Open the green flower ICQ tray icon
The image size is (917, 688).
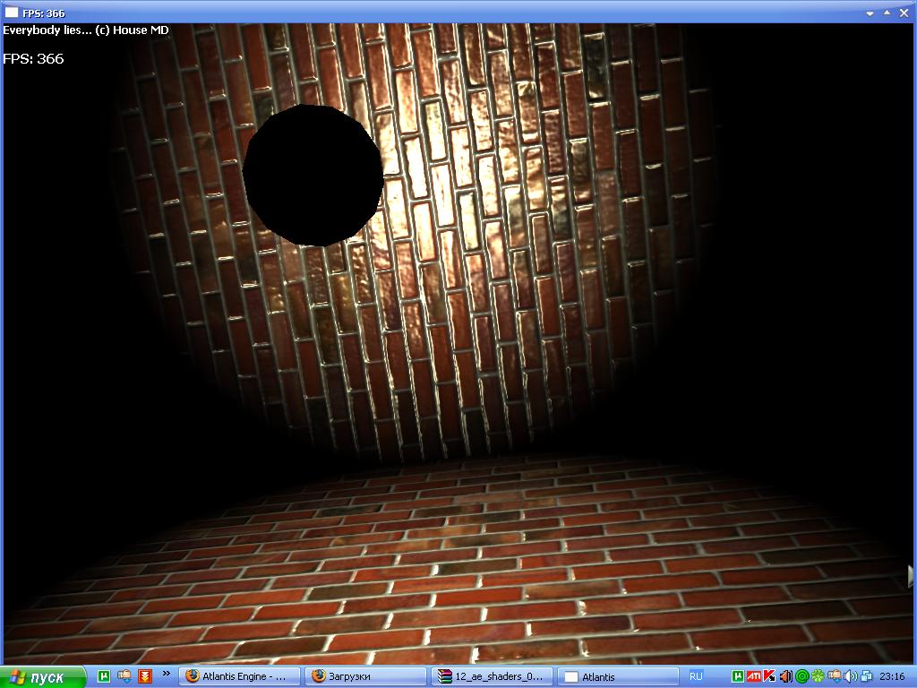(x=818, y=676)
